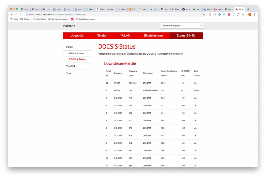Viewport: 266px width, 178px height.
Task: Open the Einstellungen menu
Action: click(x=153, y=36)
